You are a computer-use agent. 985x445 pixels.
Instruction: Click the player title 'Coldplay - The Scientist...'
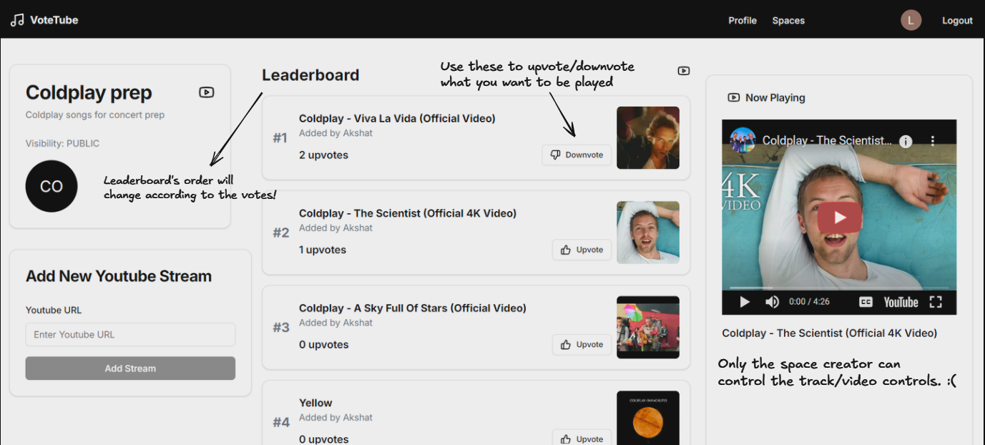(827, 140)
